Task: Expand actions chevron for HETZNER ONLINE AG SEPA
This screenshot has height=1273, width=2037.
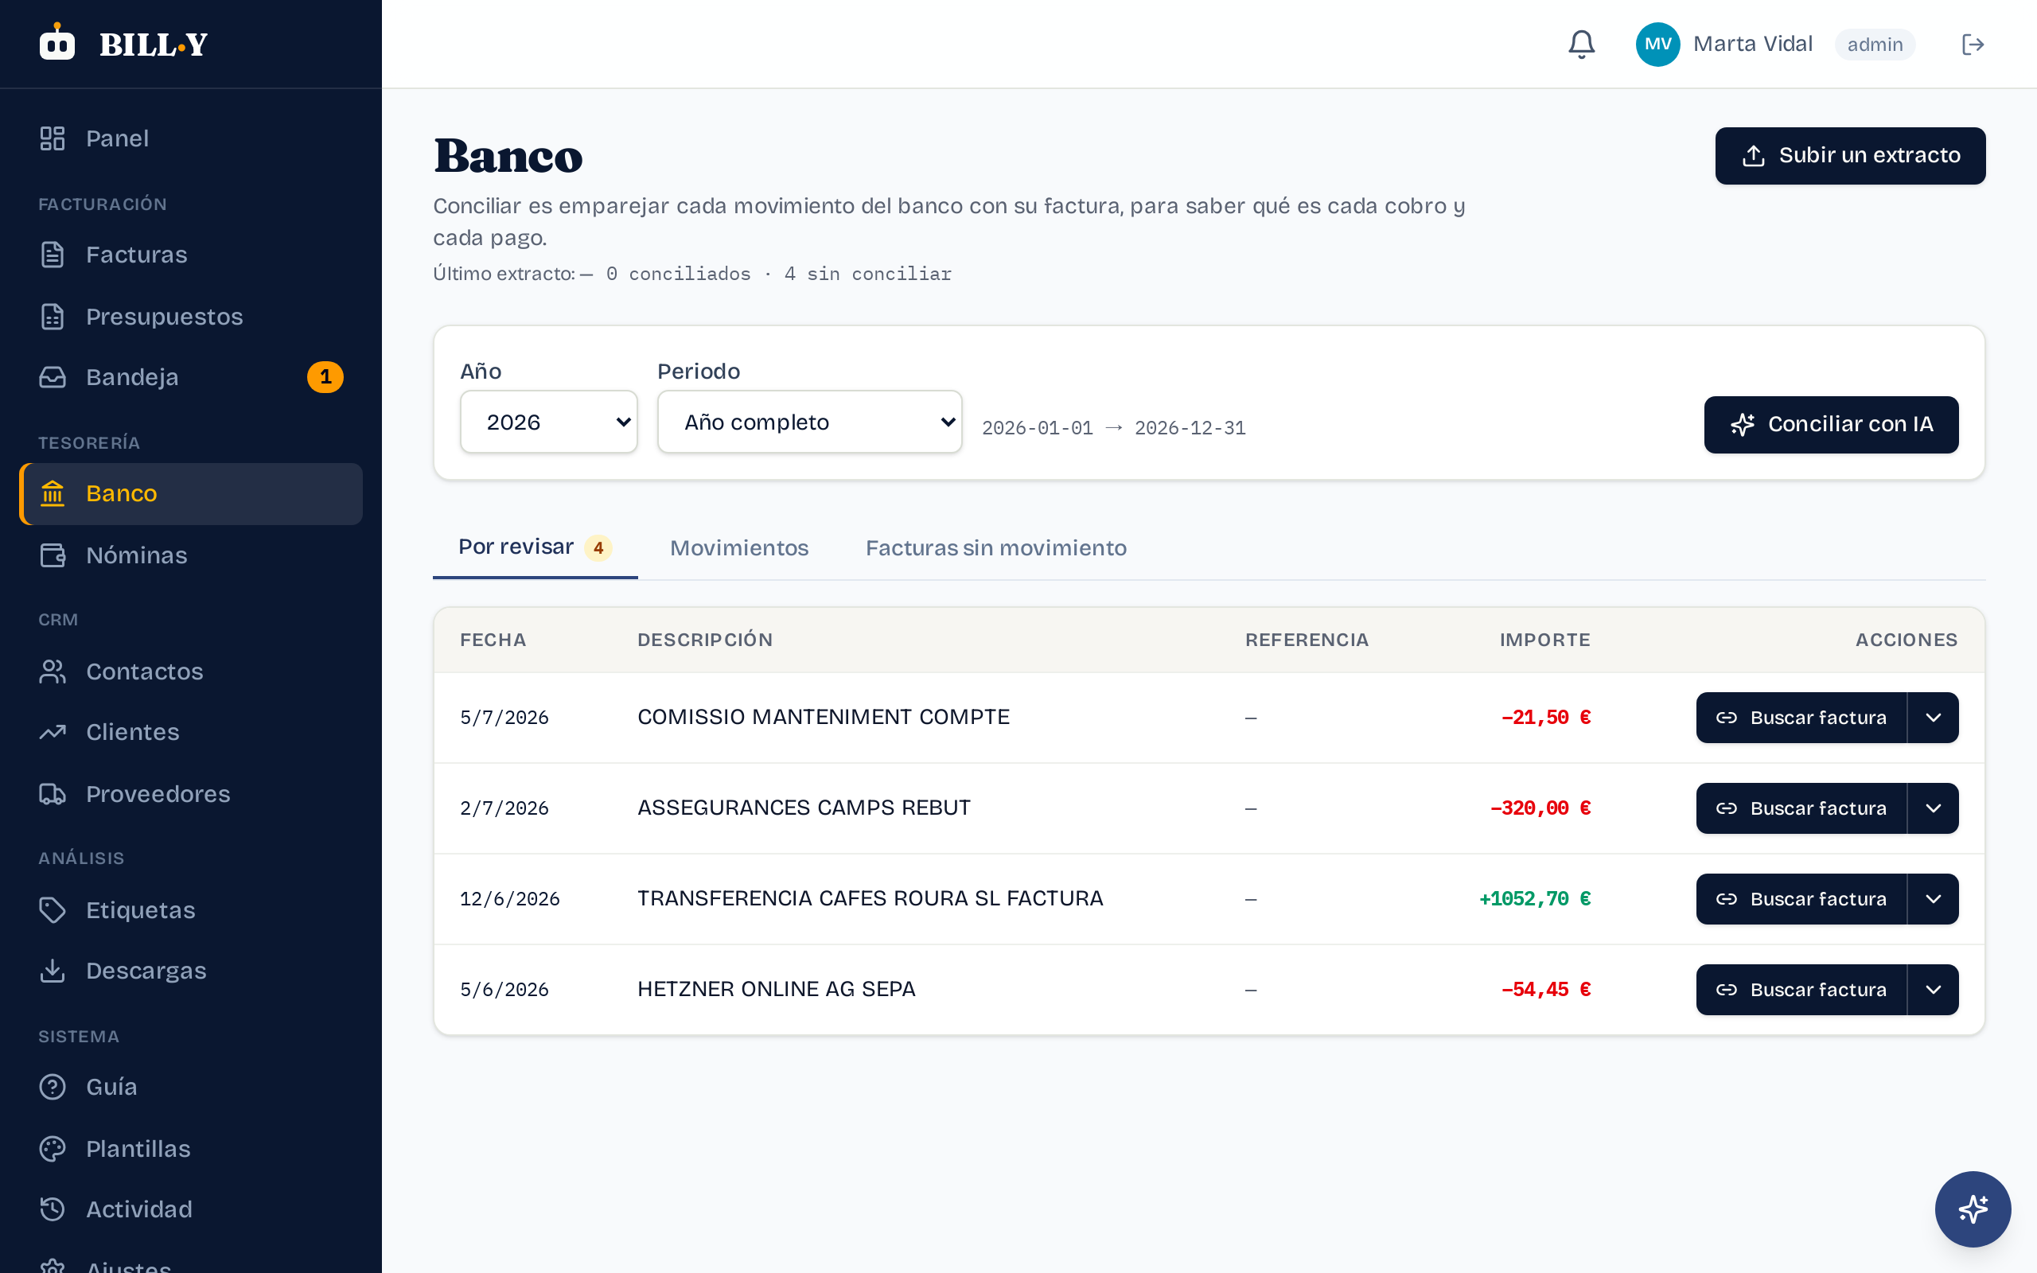Action: point(1934,989)
